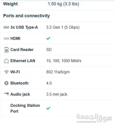Select the 802.11a/b/g/n Wi-Fi value
This screenshot has width=115, height=126.
point(58,72)
